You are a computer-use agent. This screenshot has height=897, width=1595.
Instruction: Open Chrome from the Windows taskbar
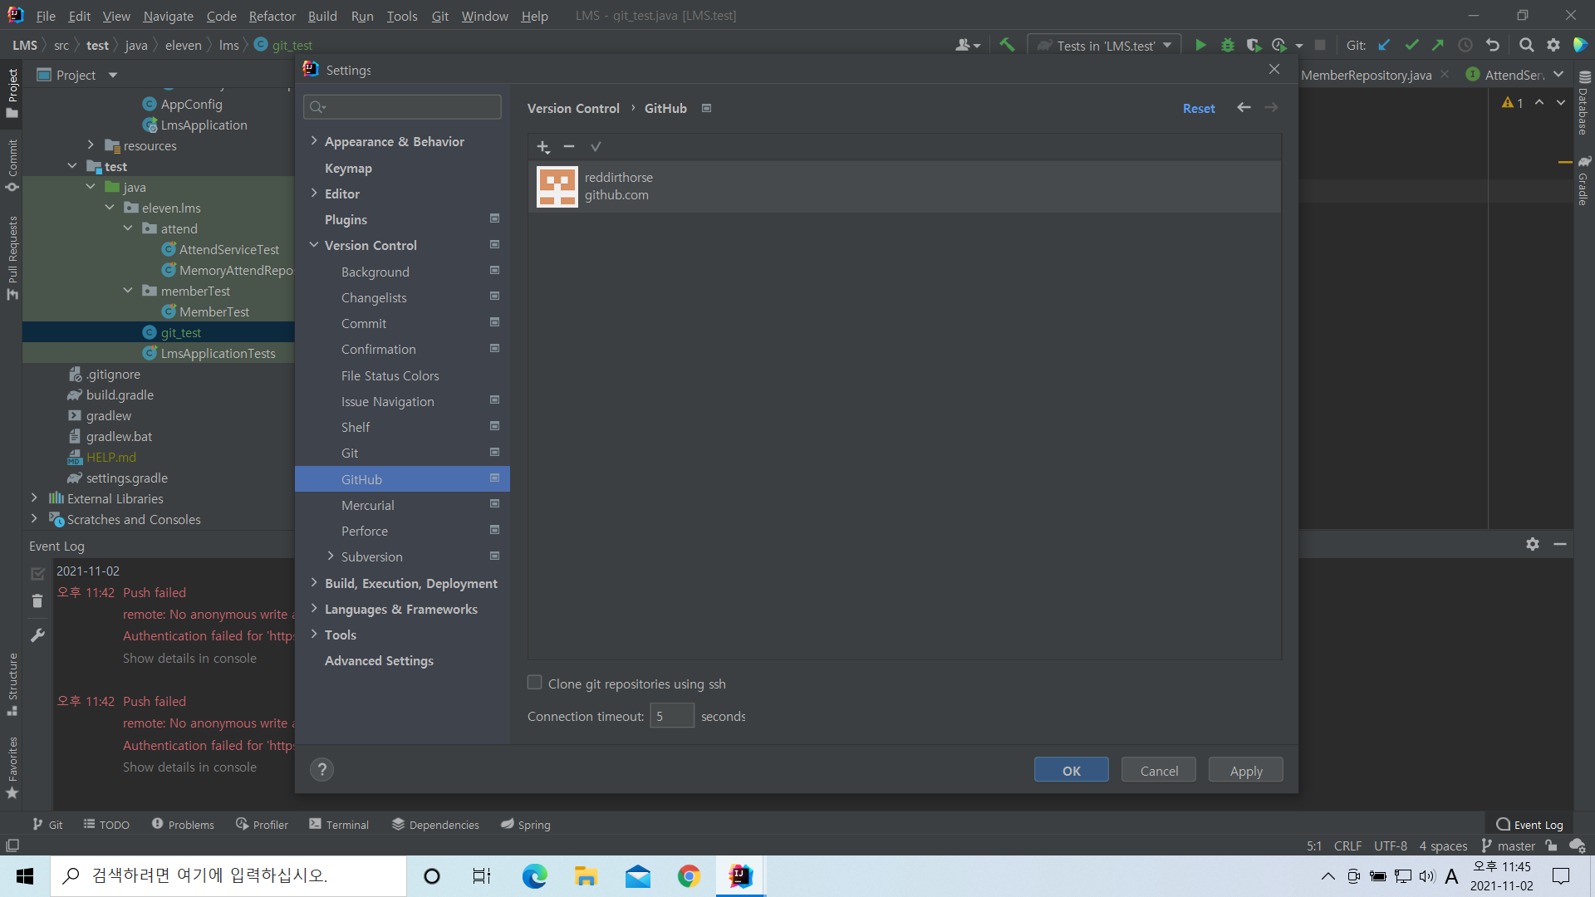pyautogui.click(x=689, y=876)
